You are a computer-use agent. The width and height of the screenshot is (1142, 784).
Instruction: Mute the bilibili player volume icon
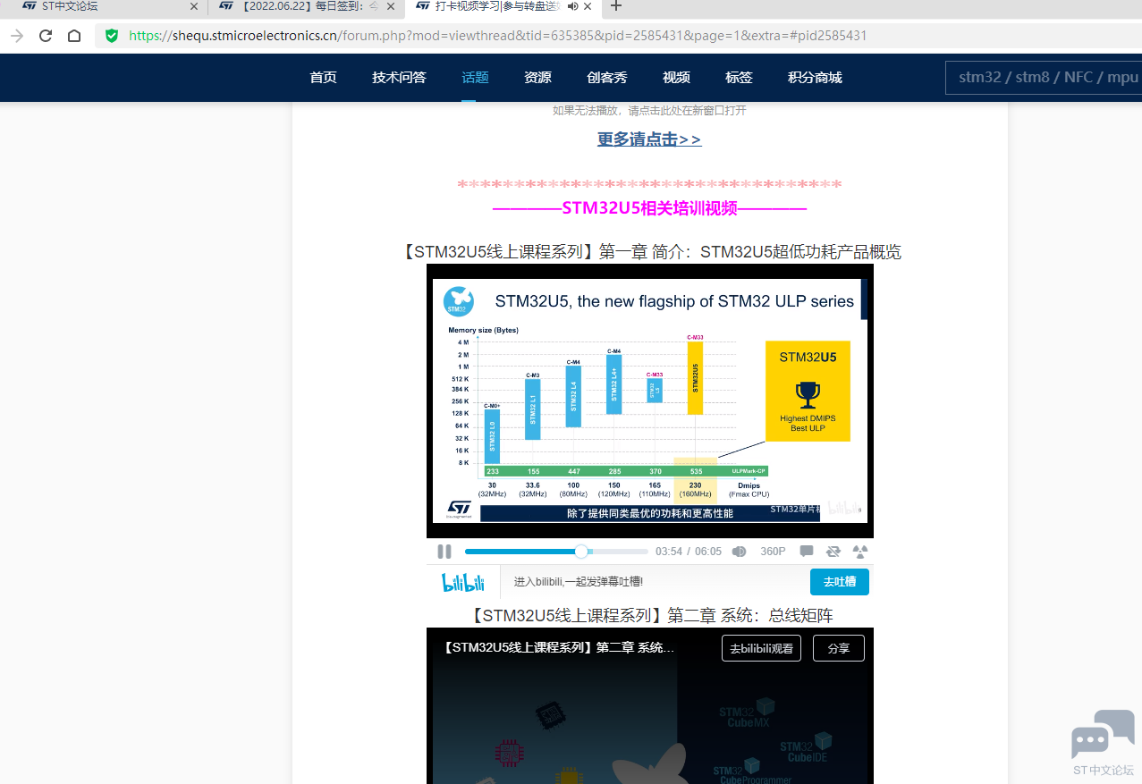click(739, 552)
